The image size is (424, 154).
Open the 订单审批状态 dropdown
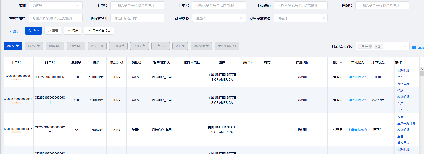[301, 18]
